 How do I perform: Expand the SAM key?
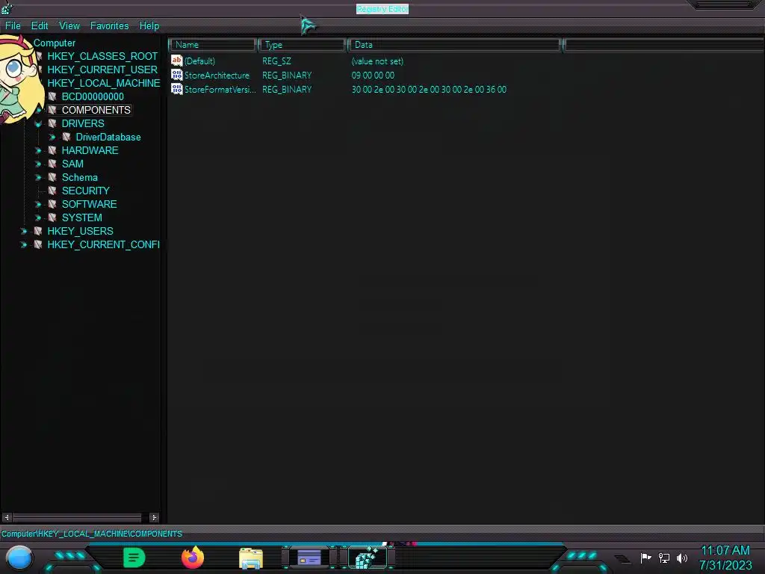[38, 164]
